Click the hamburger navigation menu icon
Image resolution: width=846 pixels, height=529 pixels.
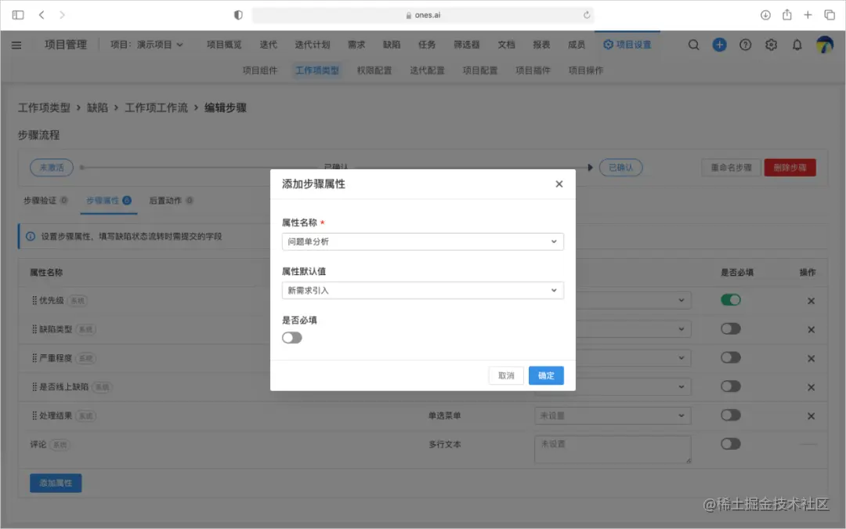(x=16, y=45)
